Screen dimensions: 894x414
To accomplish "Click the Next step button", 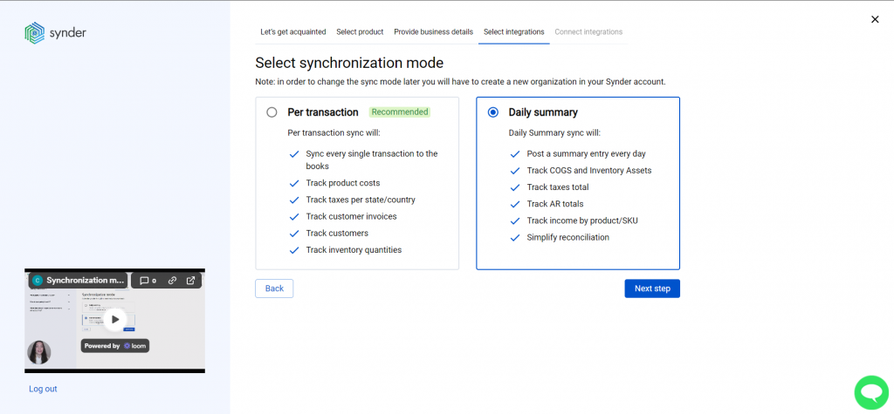I will tap(652, 288).
